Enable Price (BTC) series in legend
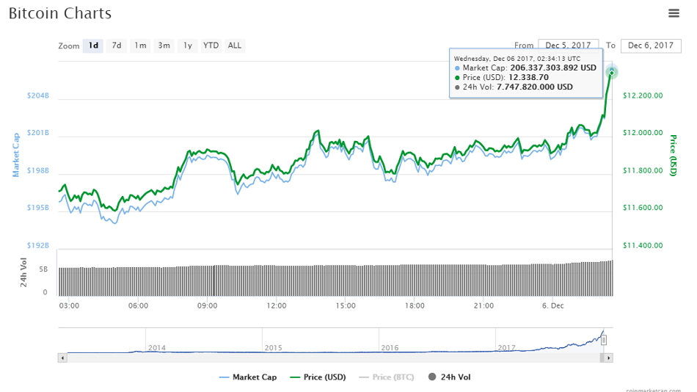Viewport: 697px width, 392px height. [386, 377]
